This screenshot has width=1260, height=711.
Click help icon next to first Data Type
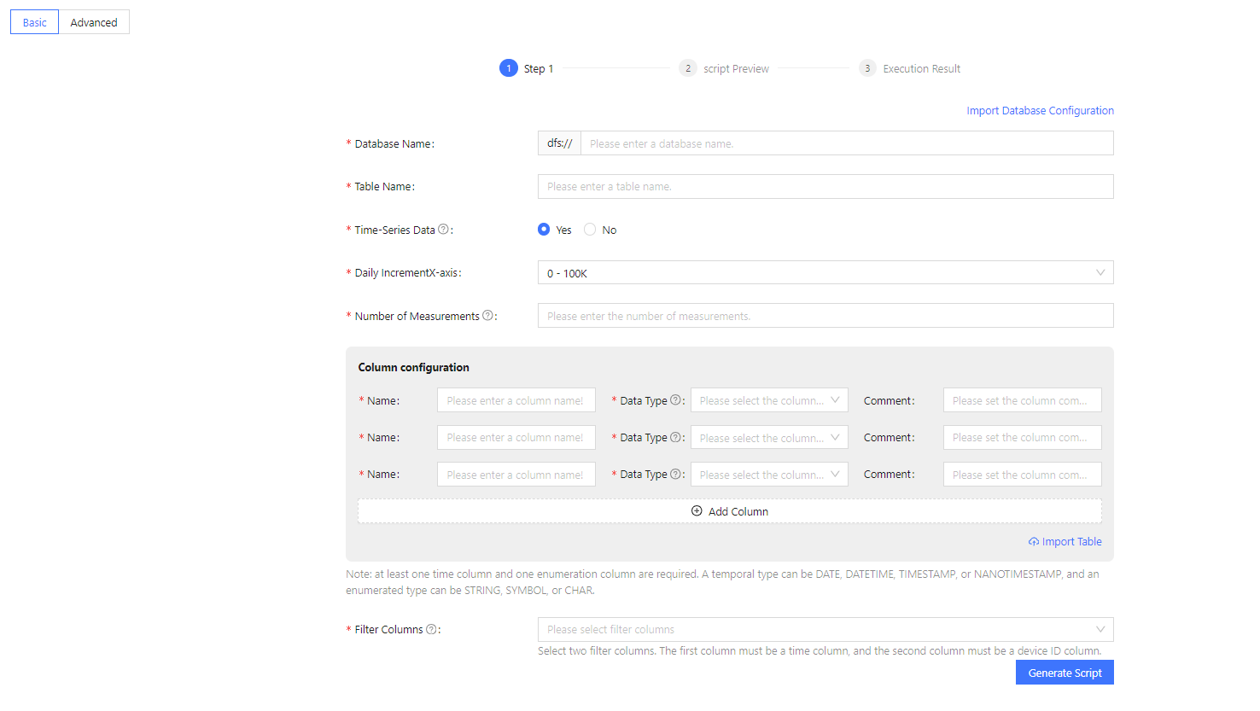pyautogui.click(x=675, y=400)
